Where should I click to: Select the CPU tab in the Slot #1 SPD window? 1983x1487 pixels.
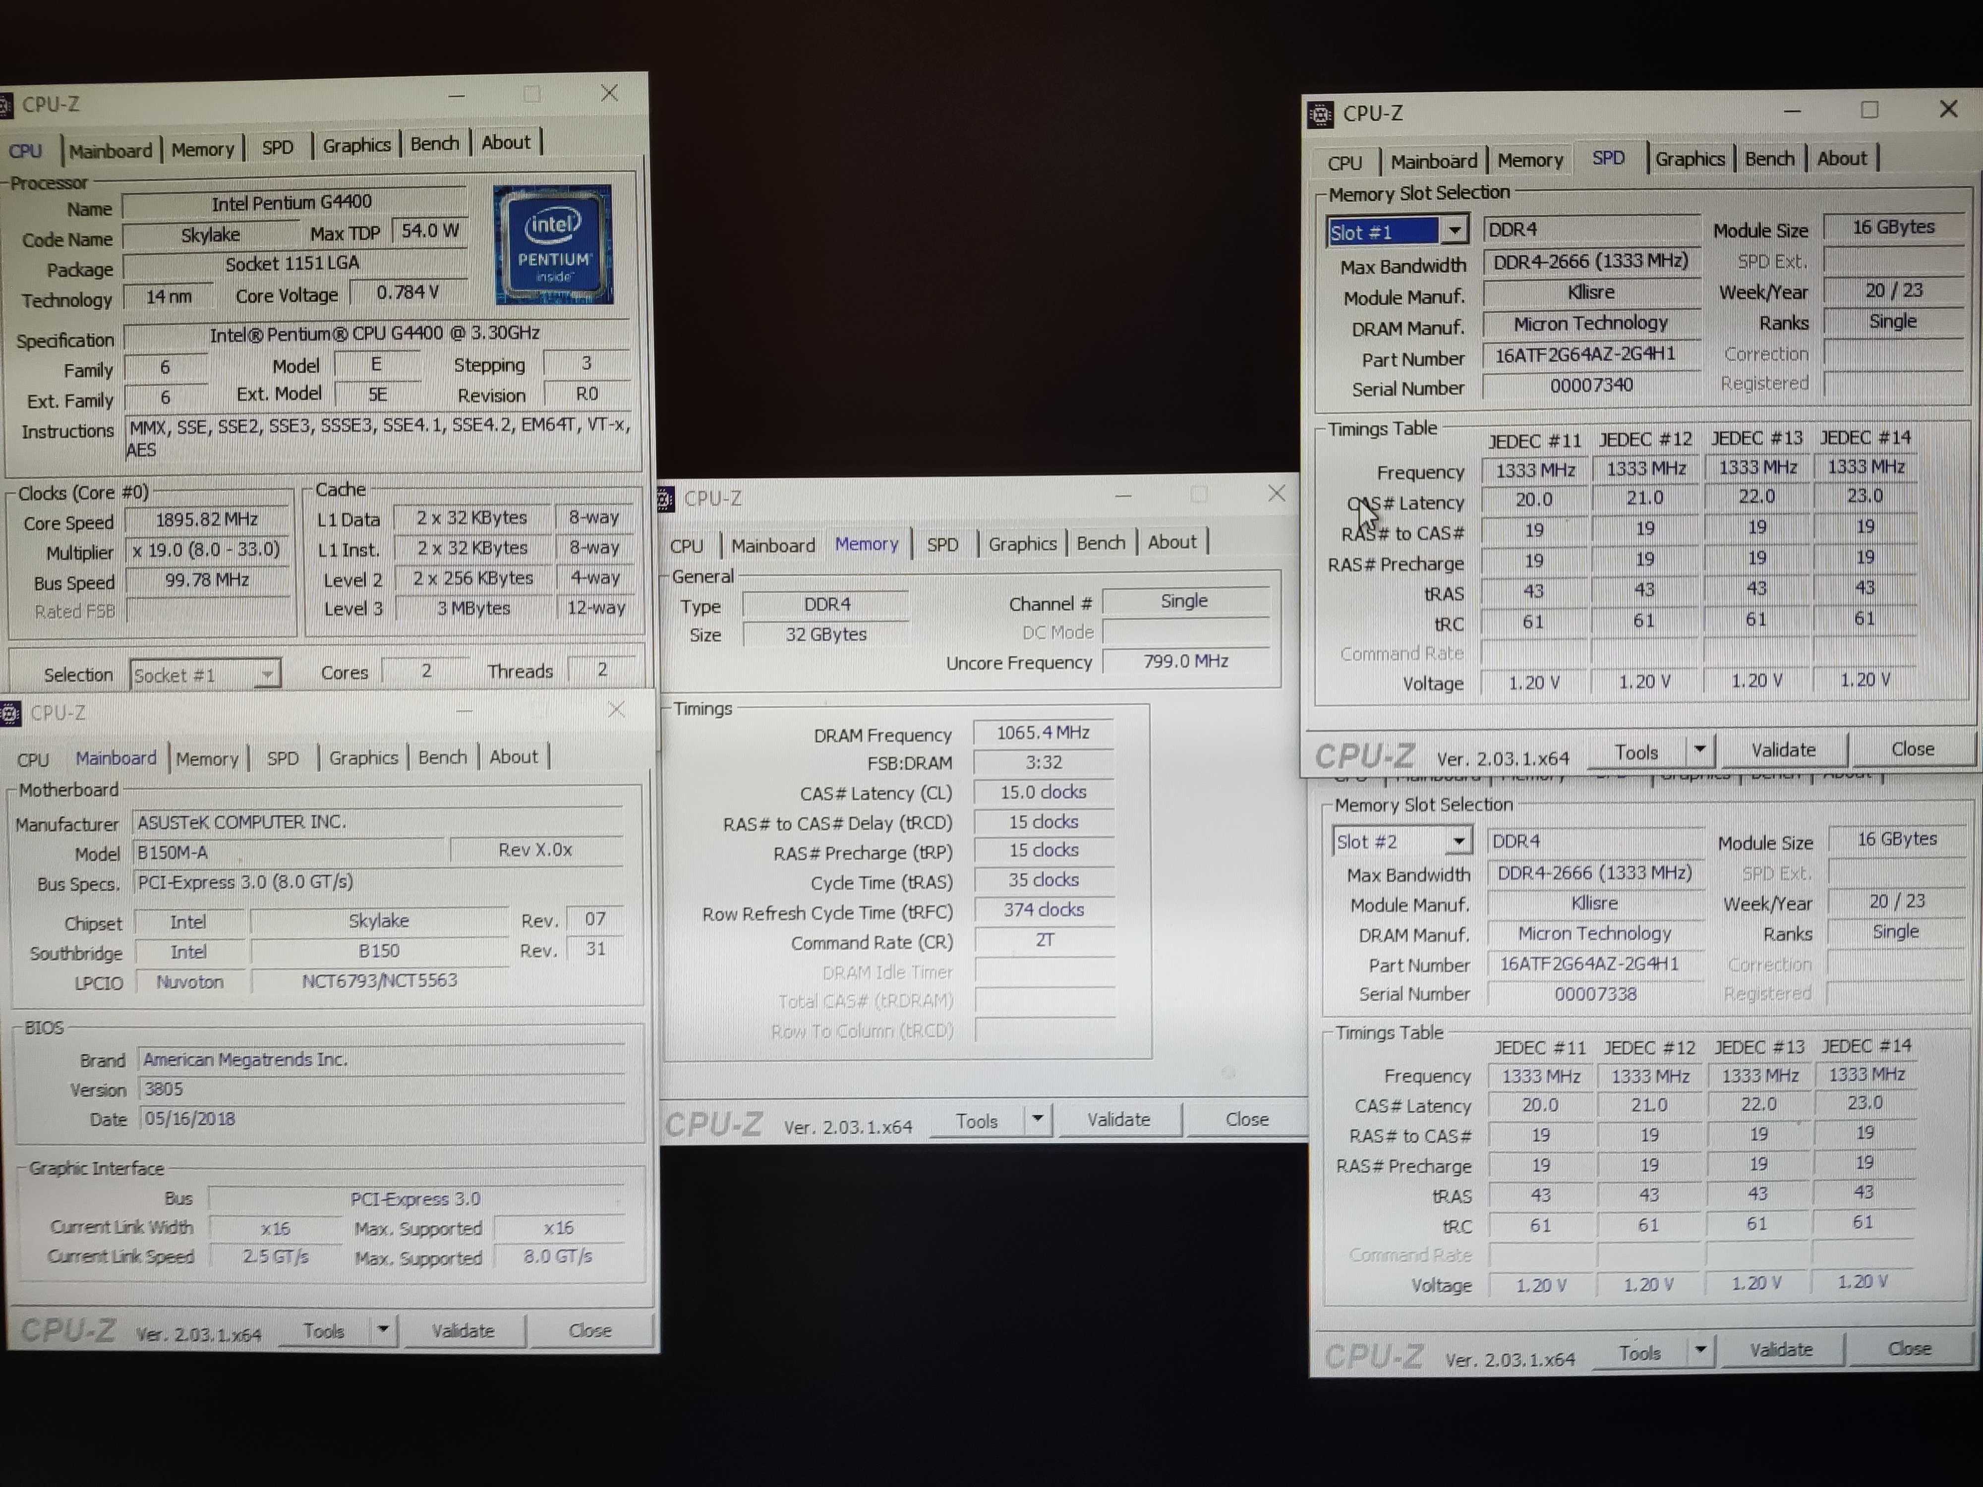(x=1344, y=163)
